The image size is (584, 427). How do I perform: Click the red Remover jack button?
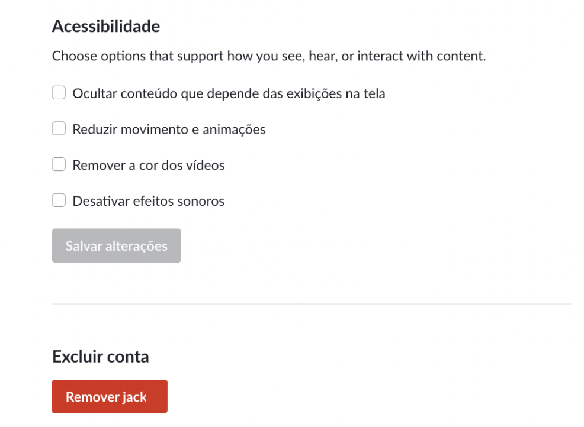[110, 396]
